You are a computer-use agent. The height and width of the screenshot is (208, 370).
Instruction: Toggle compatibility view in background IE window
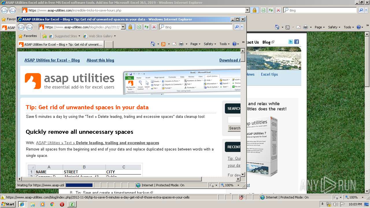(x=263, y=10)
